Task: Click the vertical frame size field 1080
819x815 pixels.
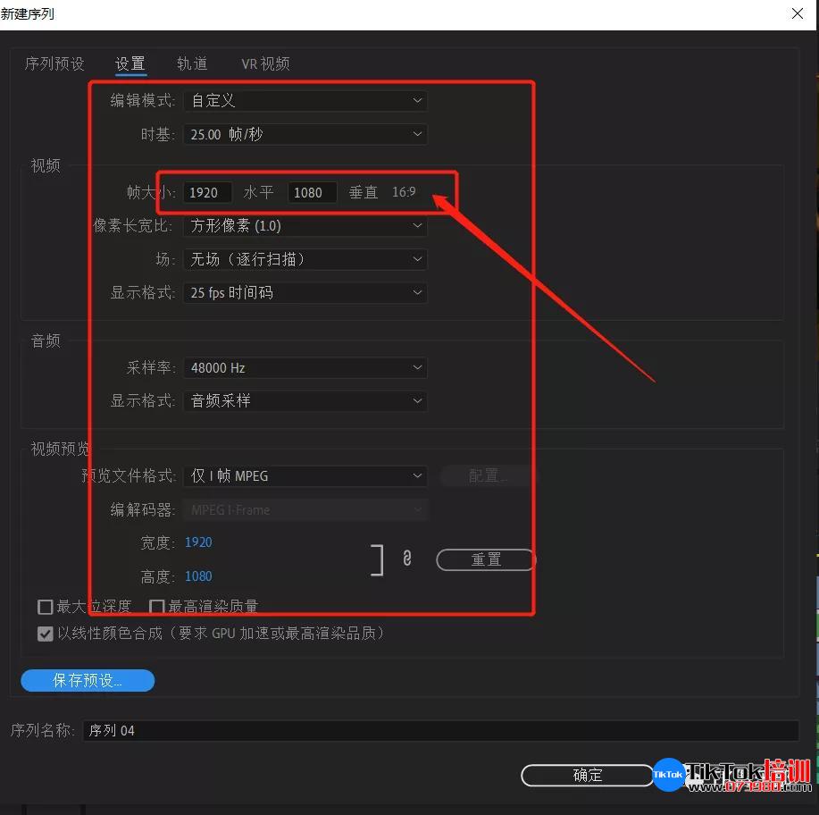Action: [312, 192]
